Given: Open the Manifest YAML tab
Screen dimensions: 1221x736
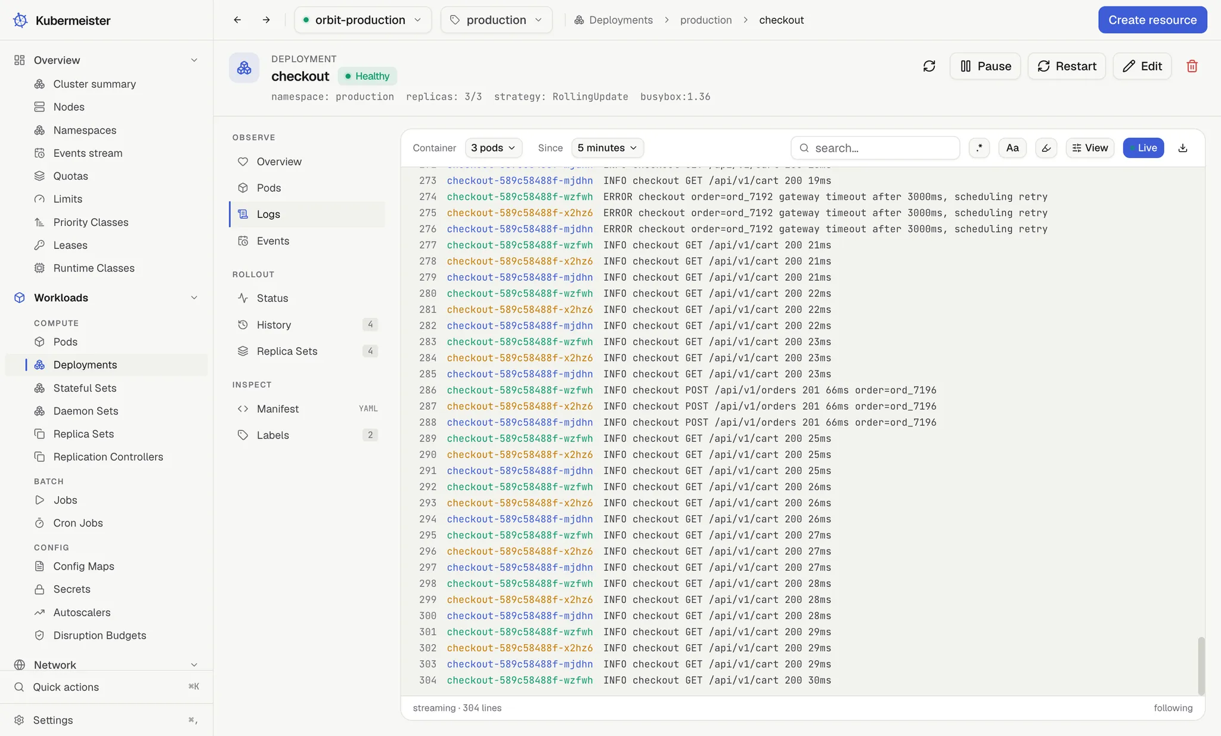Looking at the screenshot, I should tap(307, 409).
